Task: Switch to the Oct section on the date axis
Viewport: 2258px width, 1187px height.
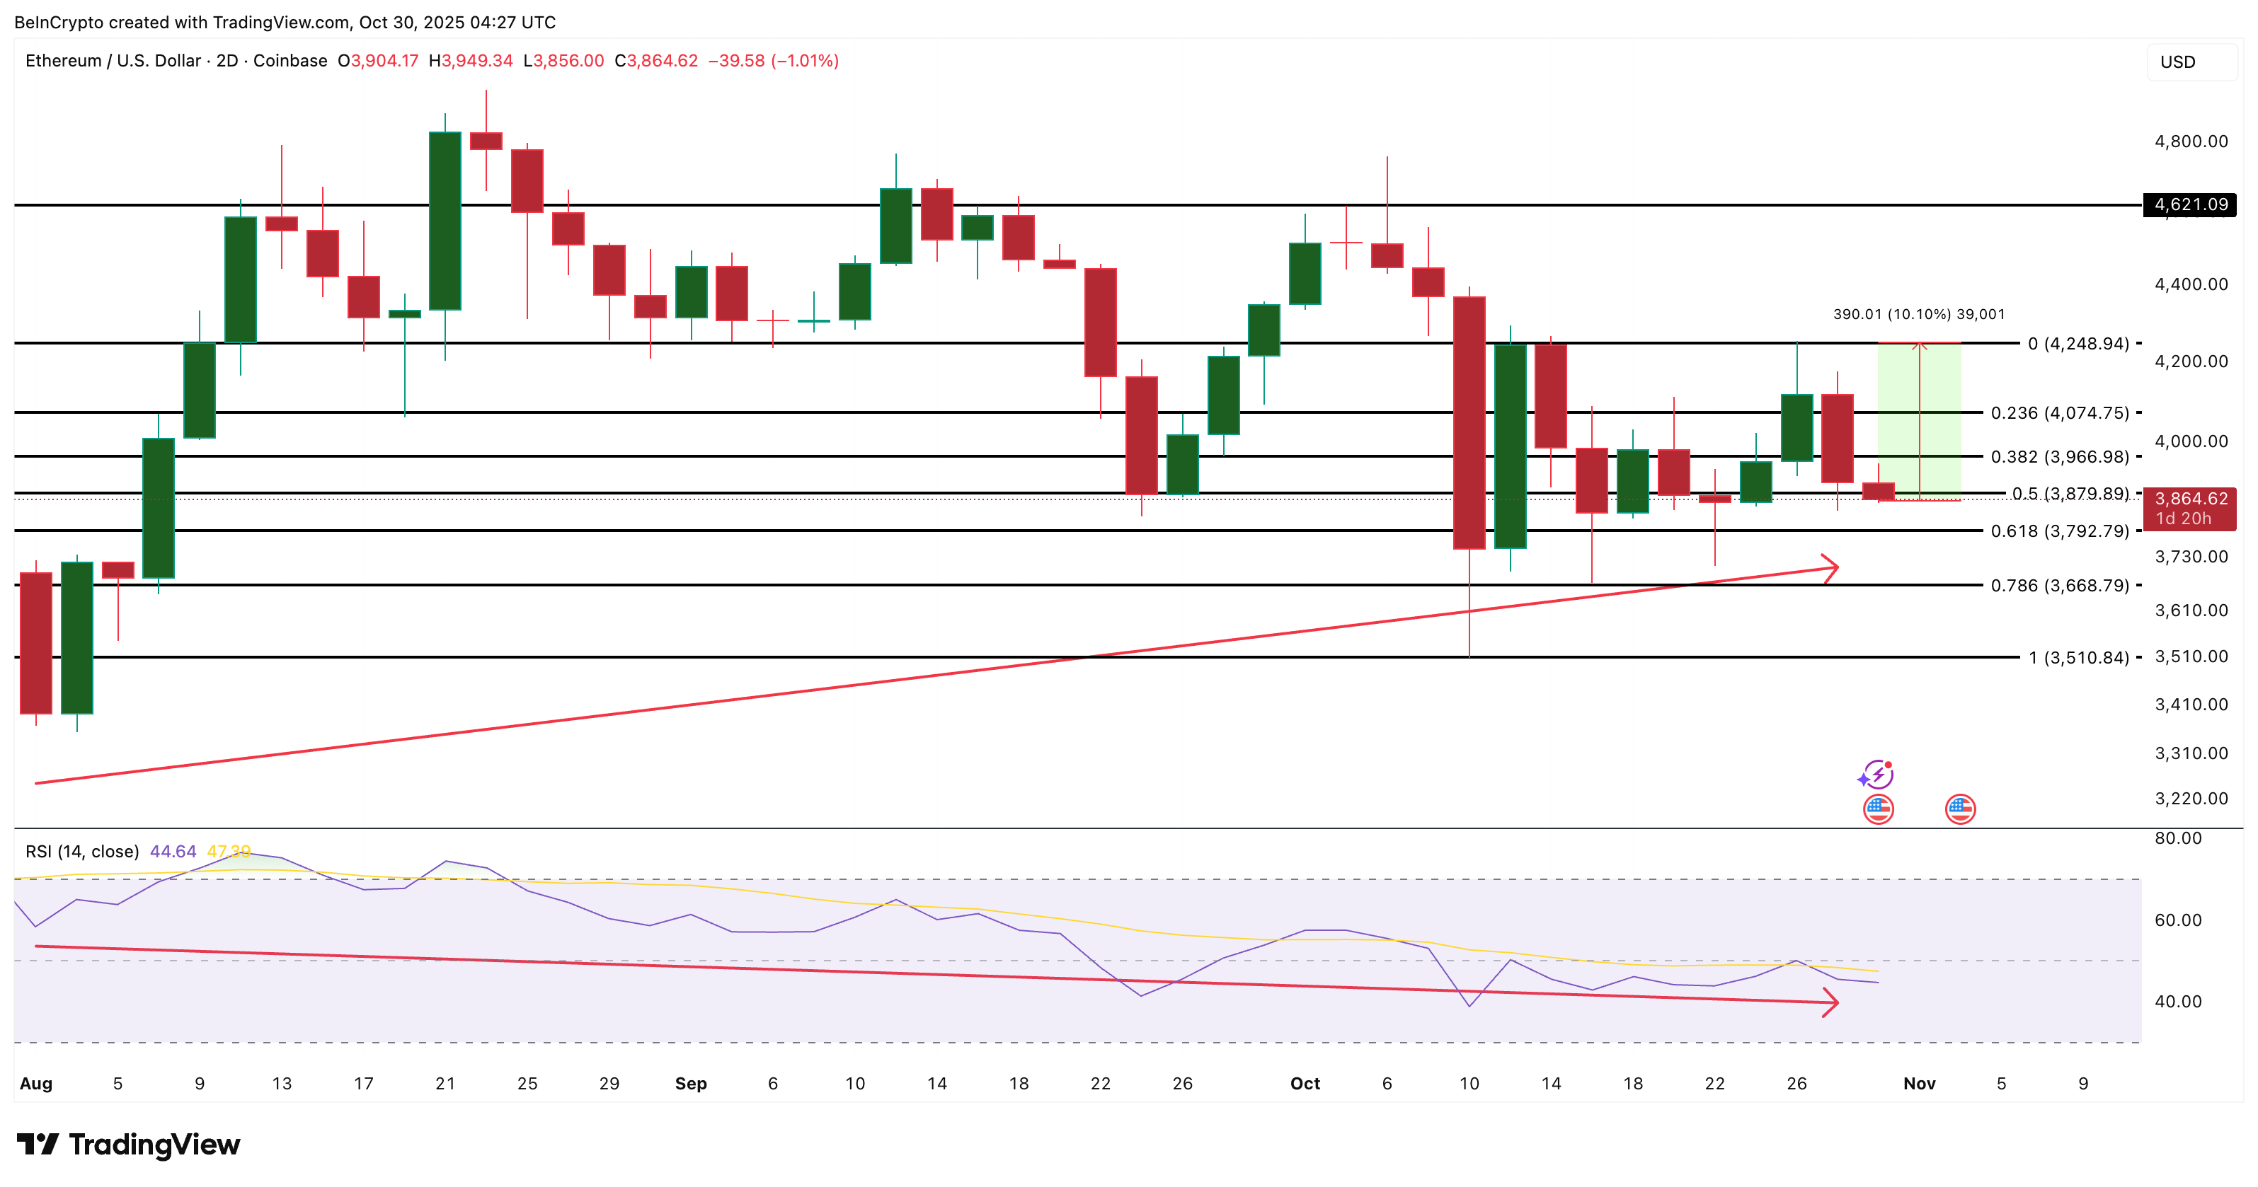Action: pyautogui.click(x=1305, y=1084)
